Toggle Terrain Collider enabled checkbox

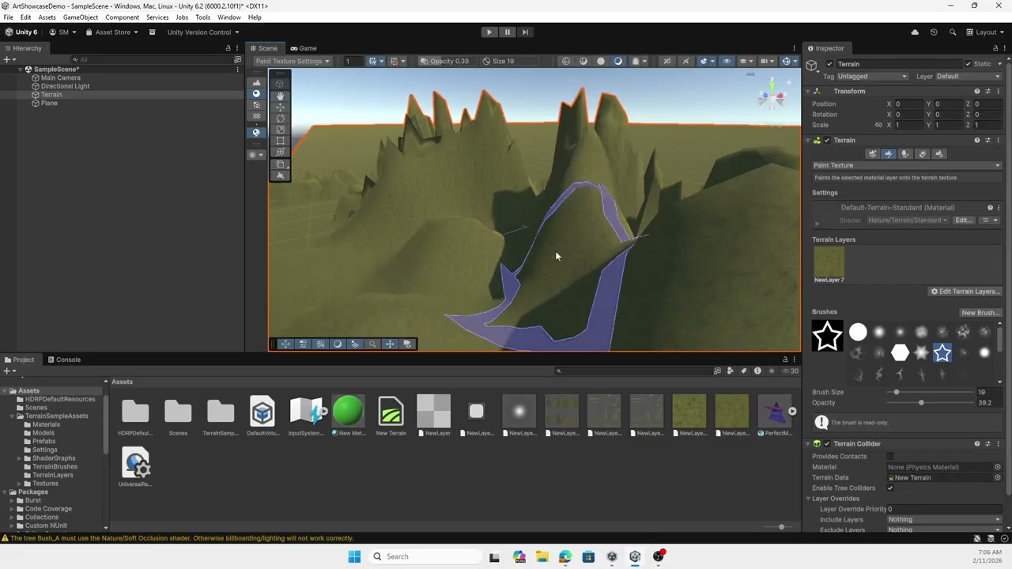coord(827,444)
